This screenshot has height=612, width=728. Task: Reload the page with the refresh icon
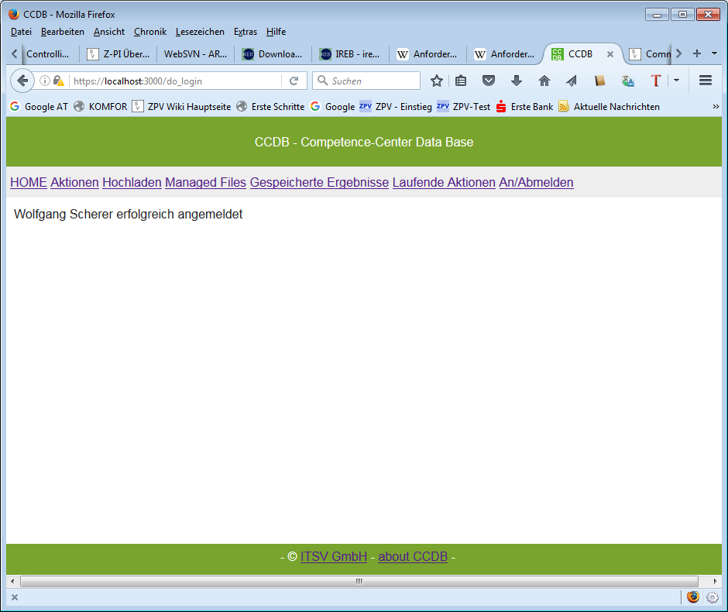coord(294,81)
